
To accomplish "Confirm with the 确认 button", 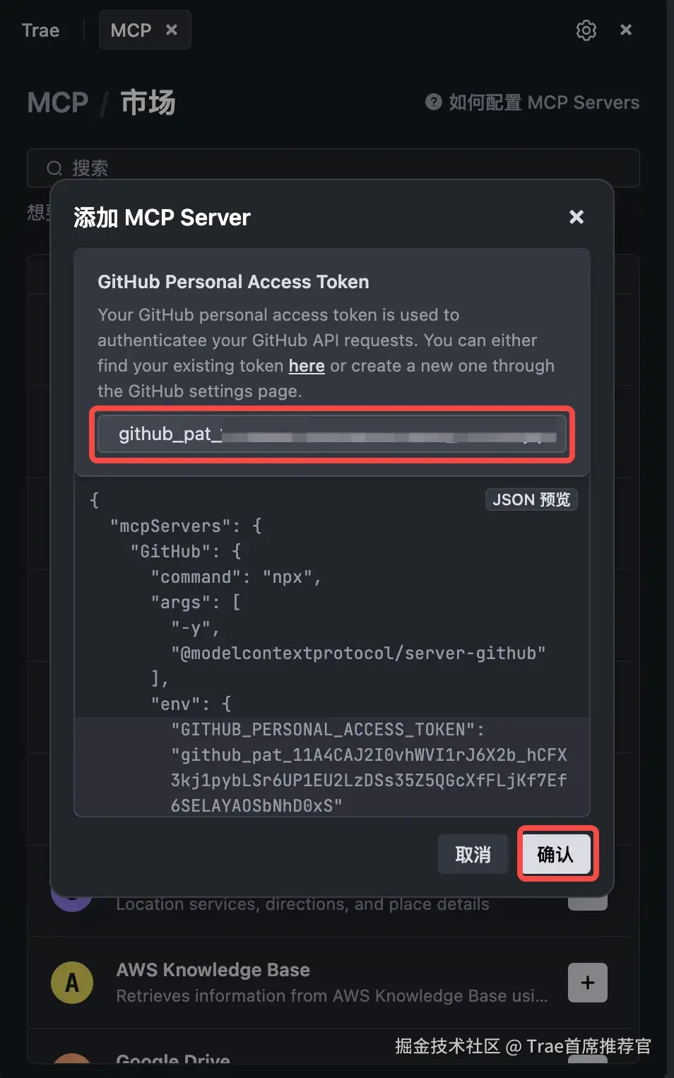I will point(555,855).
